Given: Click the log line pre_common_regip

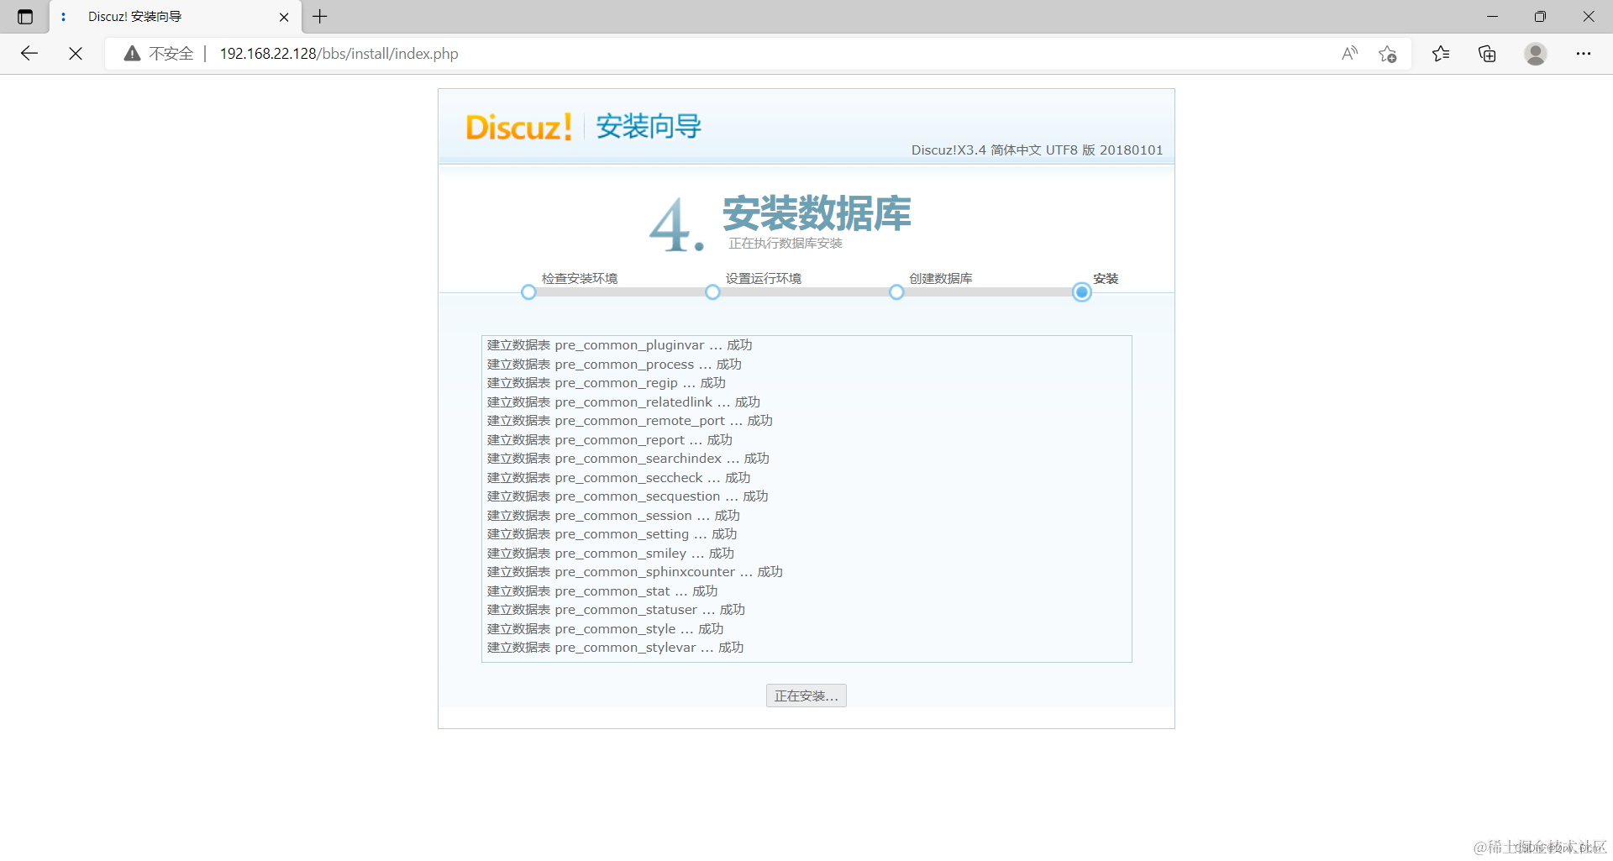Looking at the screenshot, I should pos(607,383).
